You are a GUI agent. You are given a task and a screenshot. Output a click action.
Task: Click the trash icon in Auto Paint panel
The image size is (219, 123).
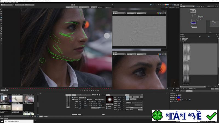tap(217, 36)
